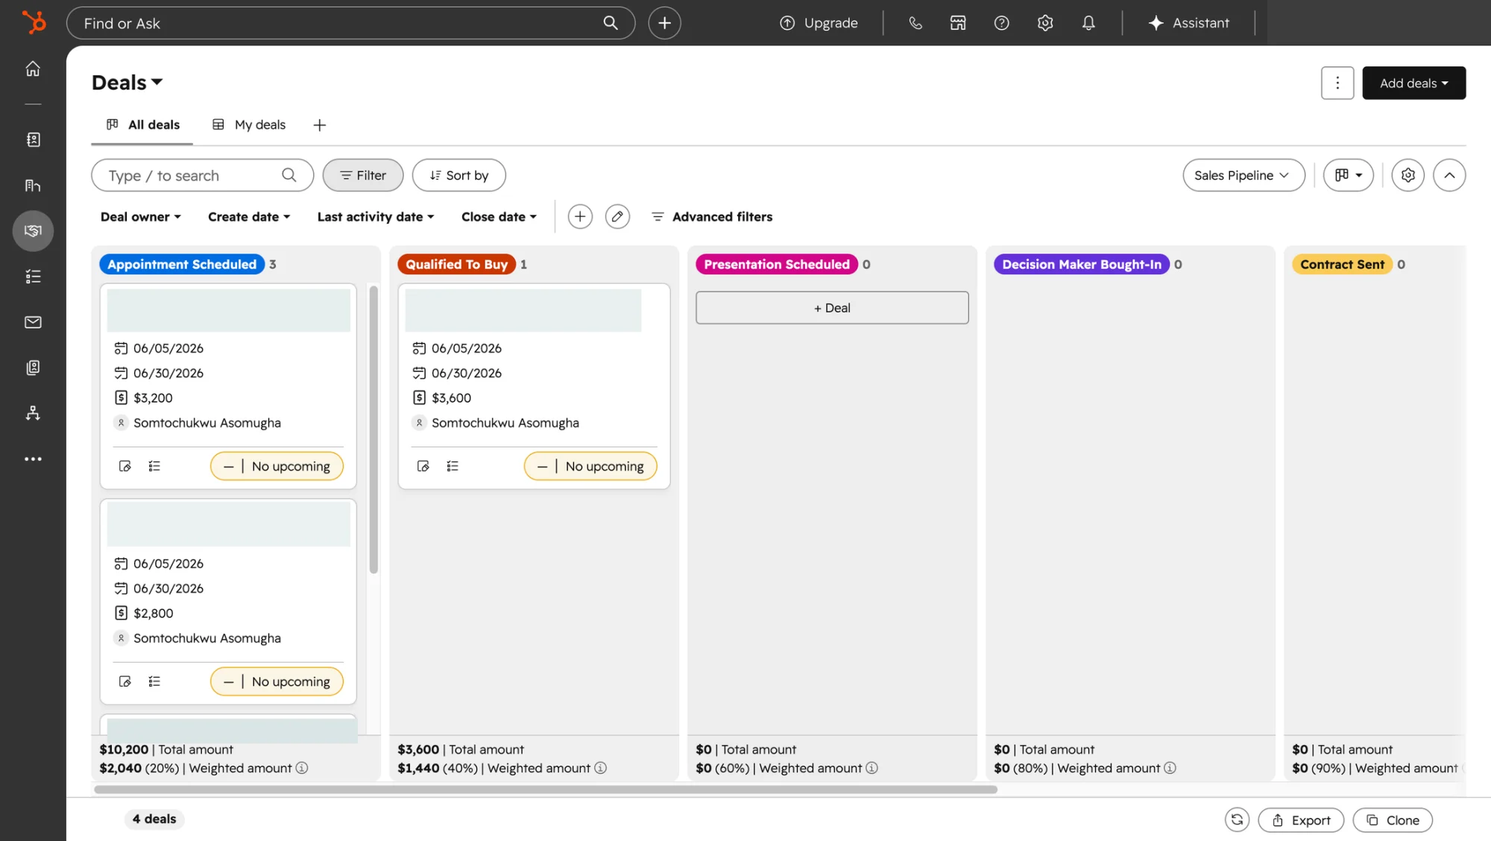
Task: Click the horizontal board scrollbar
Action: [546, 790]
